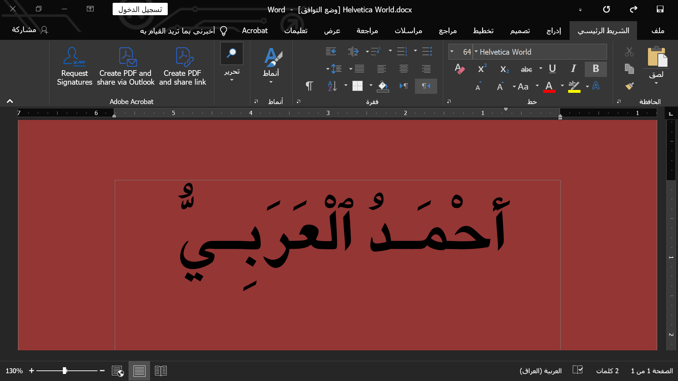This screenshot has height=381, width=678.
Task: Click the Format Painter brush icon
Action: 629,86
